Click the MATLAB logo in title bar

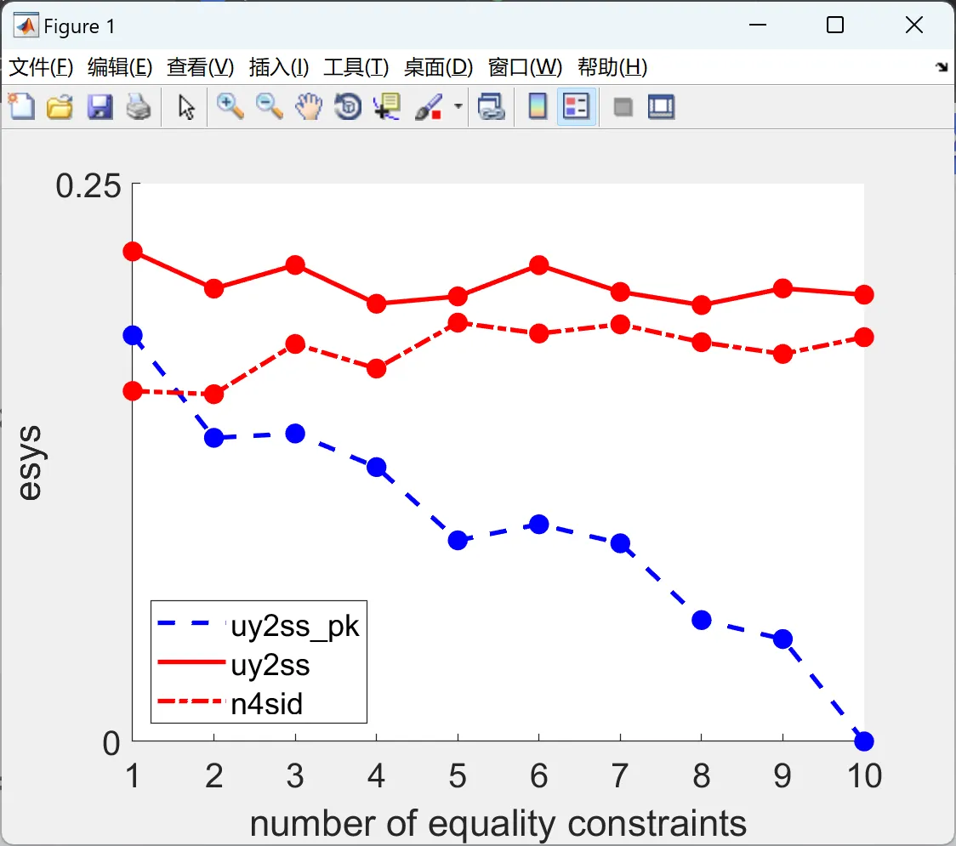(26, 26)
